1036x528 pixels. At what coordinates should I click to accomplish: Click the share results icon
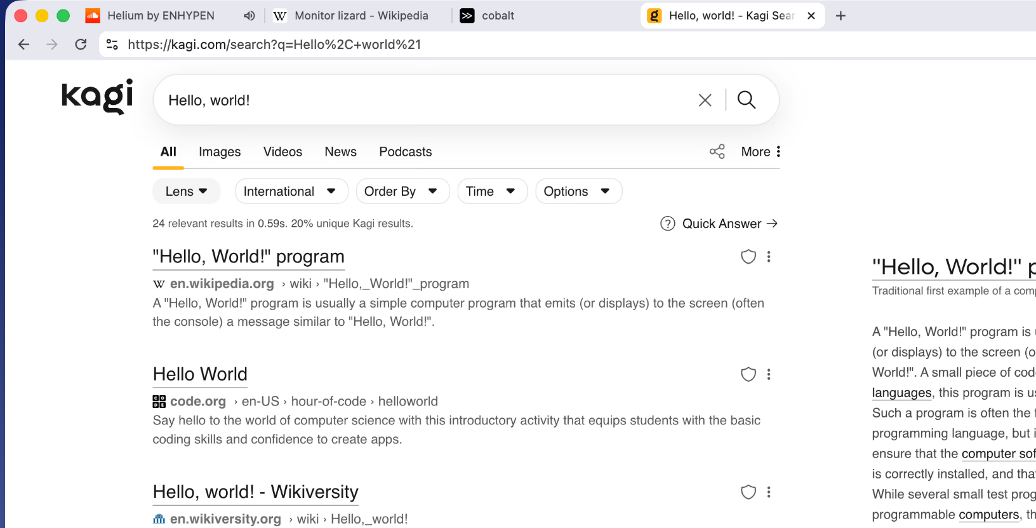[717, 152]
